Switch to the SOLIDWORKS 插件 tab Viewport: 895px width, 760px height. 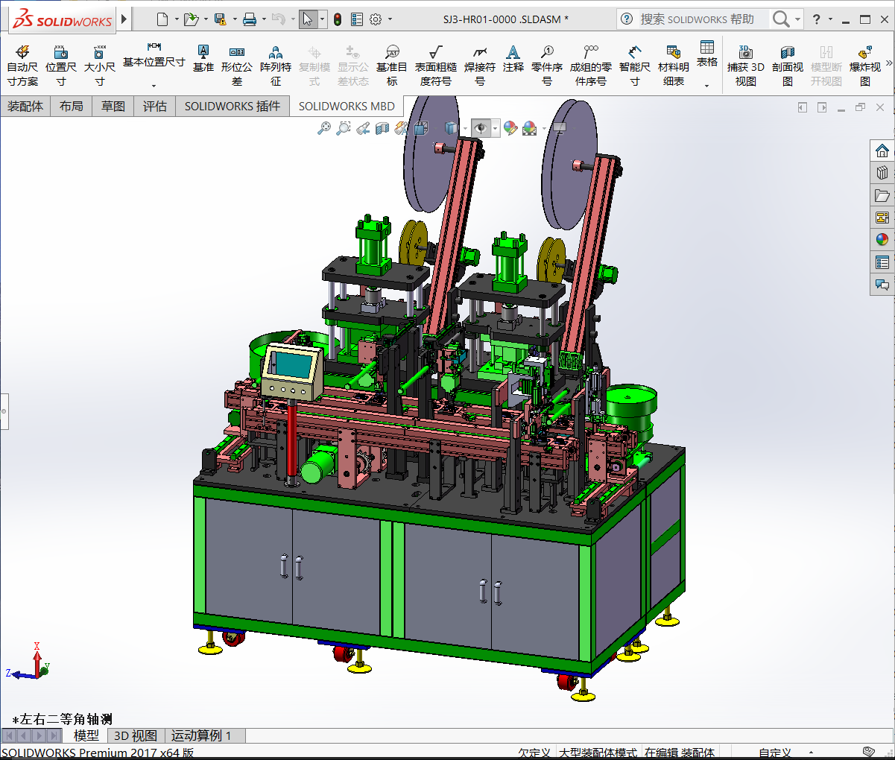233,107
